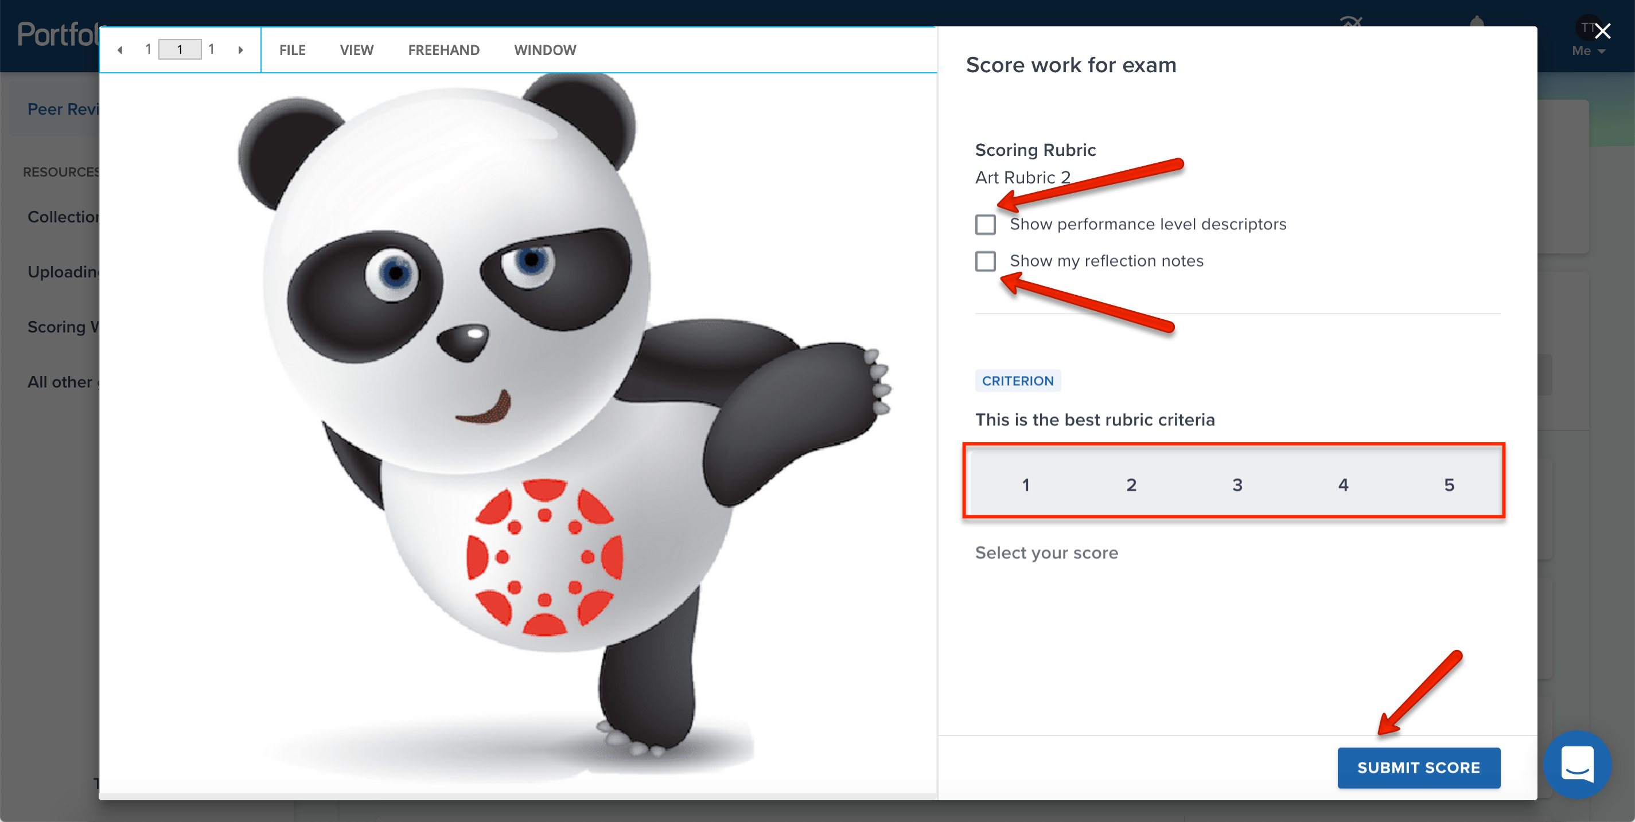Open the chat support bubble icon
Image resolution: width=1635 pixels, height=822 pixels.
tap(1576, 764)
